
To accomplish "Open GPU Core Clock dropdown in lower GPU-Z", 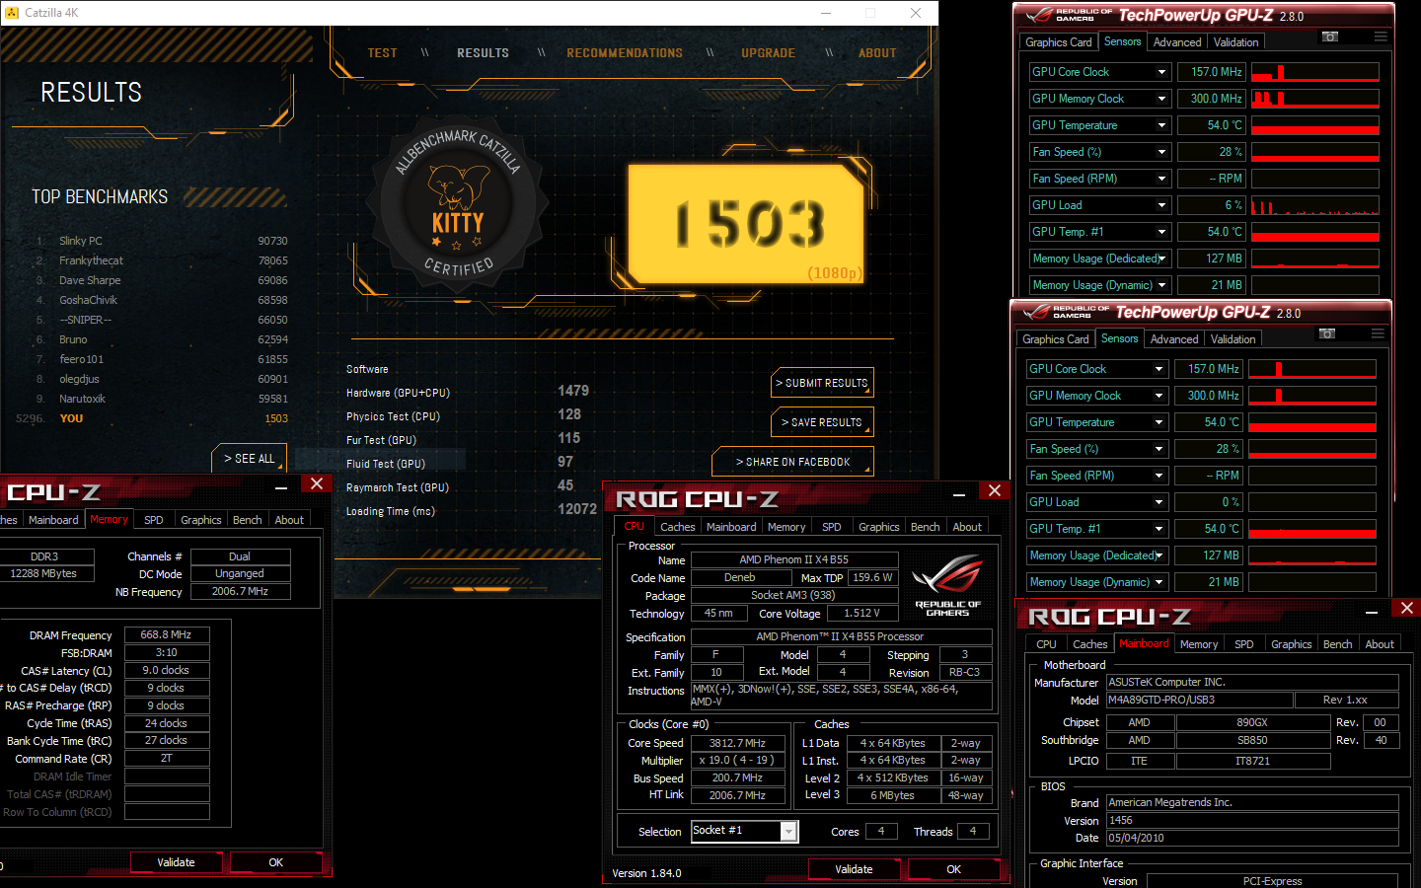I will coord(1159,369).
